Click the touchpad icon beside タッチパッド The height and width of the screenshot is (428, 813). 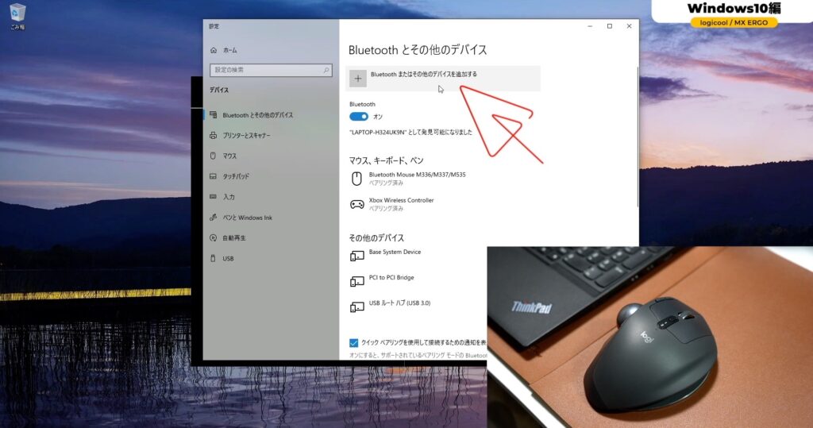click(x=213, y=176)
